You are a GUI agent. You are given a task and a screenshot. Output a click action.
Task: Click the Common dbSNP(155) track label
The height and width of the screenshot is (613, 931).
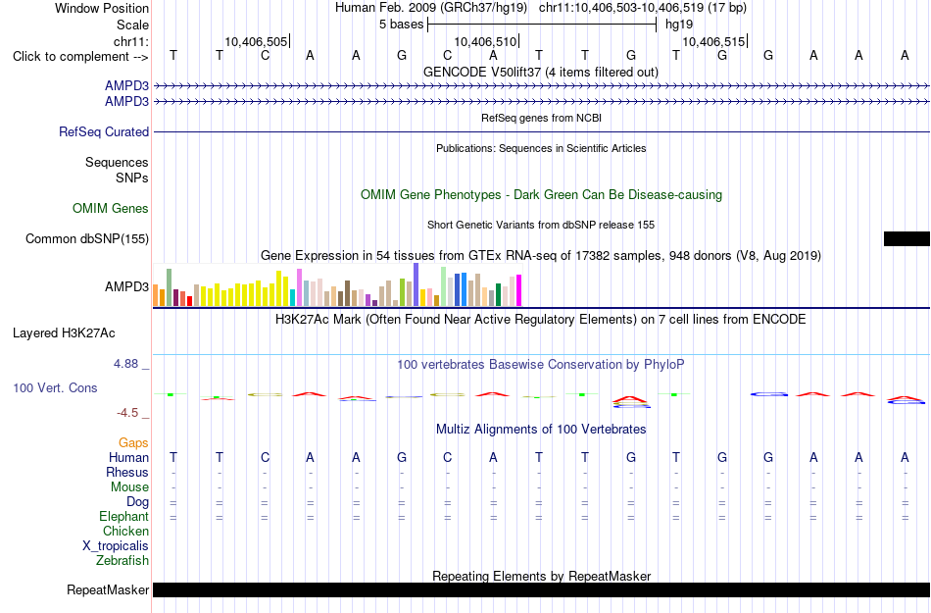[86, 238]
